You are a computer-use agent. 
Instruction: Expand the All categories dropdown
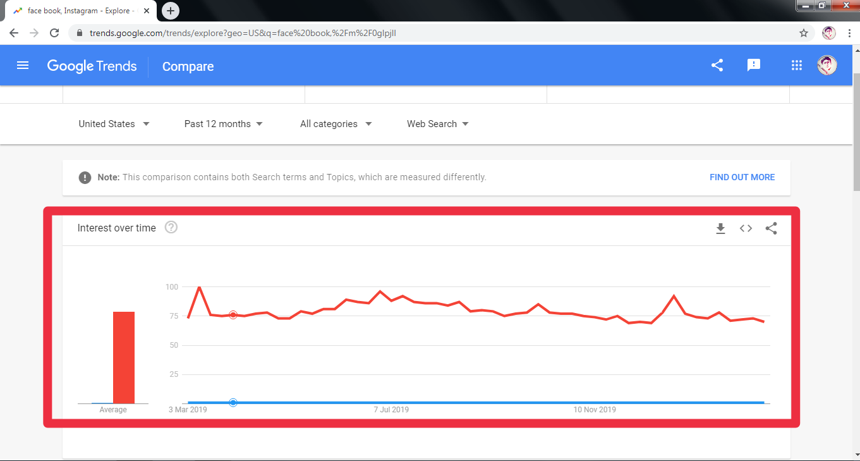click(x=335, y=124)
